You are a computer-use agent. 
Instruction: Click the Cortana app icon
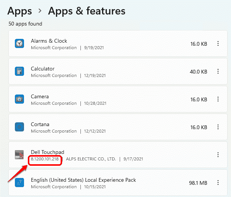coord(19,127)
